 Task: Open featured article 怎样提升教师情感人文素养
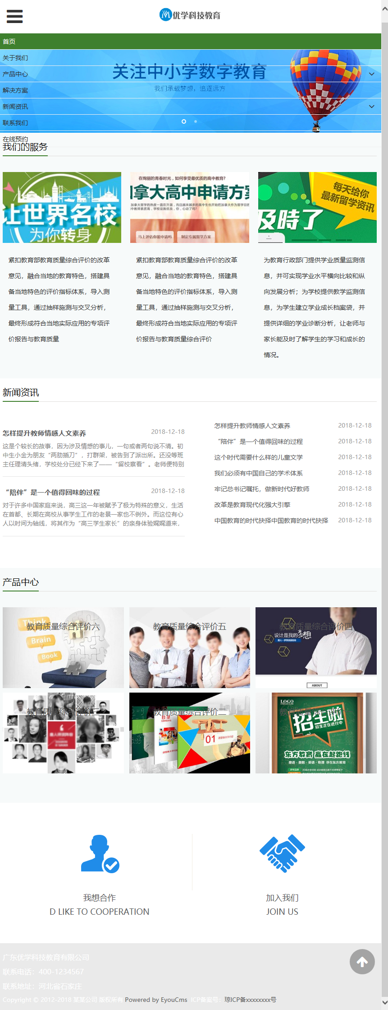pyautogui.click(x=44, y=433)
